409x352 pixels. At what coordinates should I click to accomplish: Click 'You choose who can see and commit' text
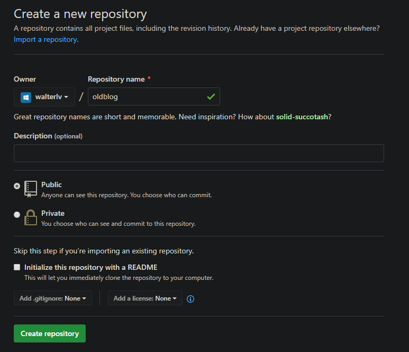tap(119, 224)
